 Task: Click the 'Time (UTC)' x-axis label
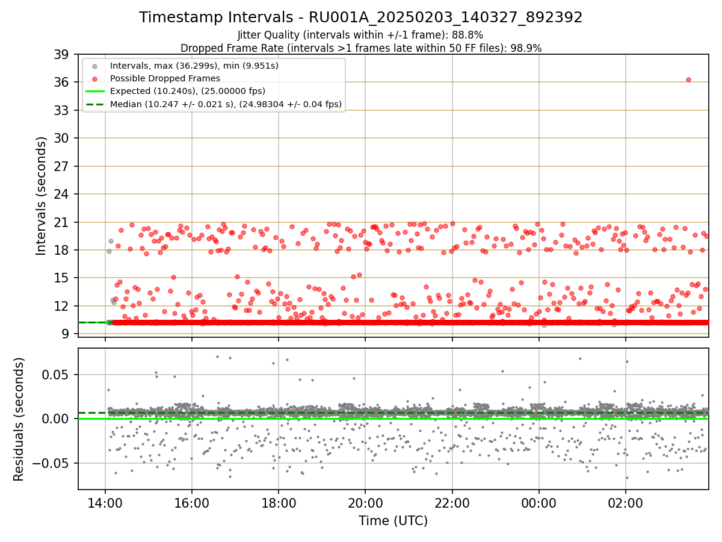[x=393, y=521]
